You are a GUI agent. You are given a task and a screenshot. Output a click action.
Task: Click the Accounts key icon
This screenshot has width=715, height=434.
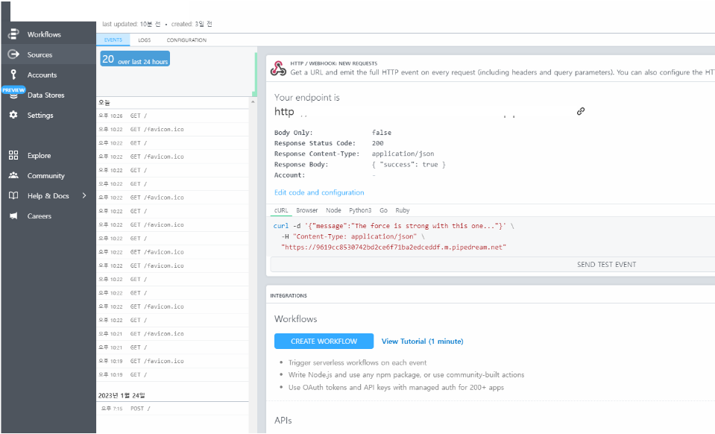[13, 75]
